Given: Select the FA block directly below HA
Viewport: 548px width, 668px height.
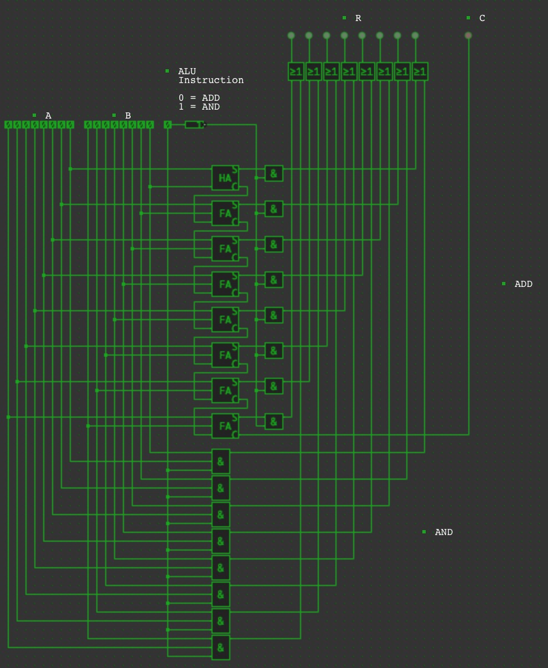Looking at the screenshot, I should point(225,213).
